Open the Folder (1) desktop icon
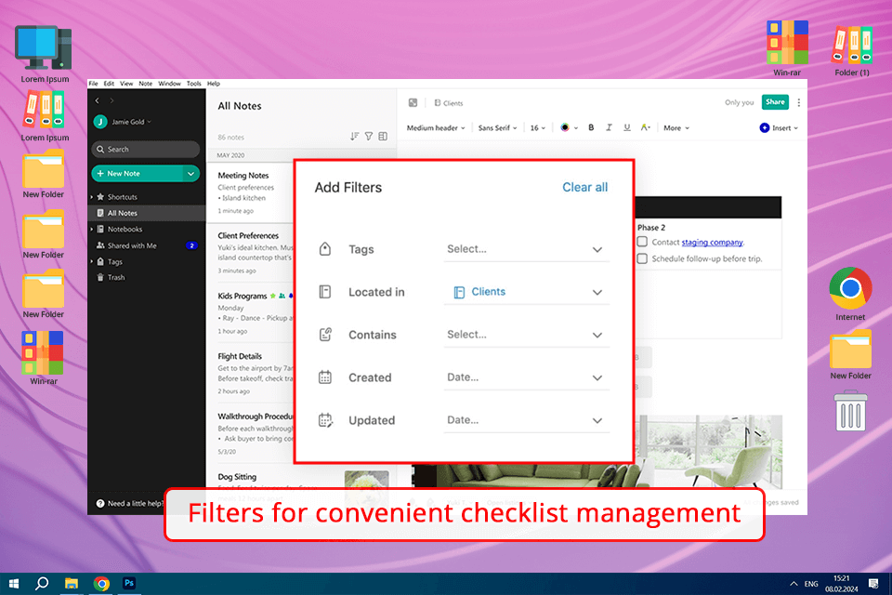Image resolution: width=892 pixels, height=595 pixels. [x=852, y=49]
